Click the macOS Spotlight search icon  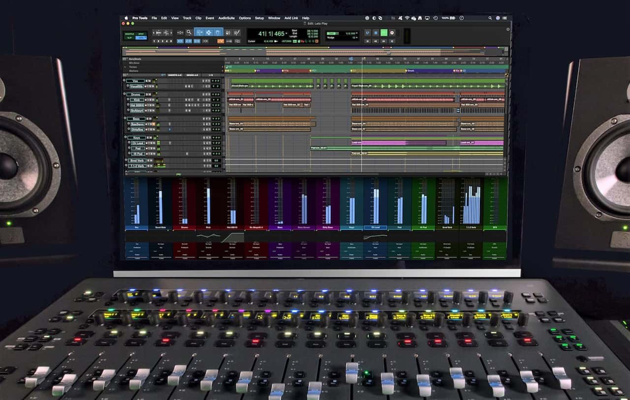coord(490,18)
